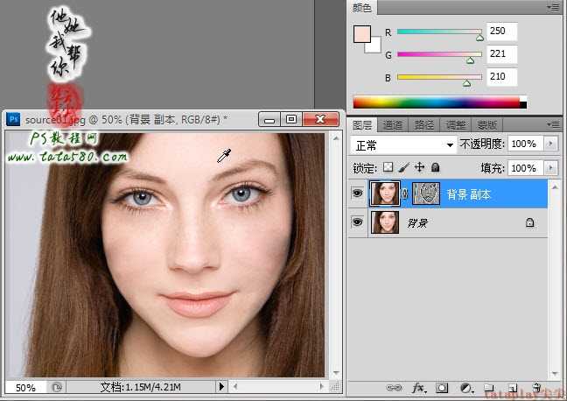Viewport: 567px width, 401px height.
Task: Switch to the 调整 tab
Action: pos(456,125)
